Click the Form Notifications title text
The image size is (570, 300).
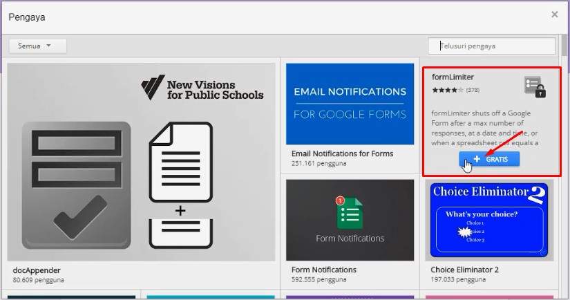(323, 270)
